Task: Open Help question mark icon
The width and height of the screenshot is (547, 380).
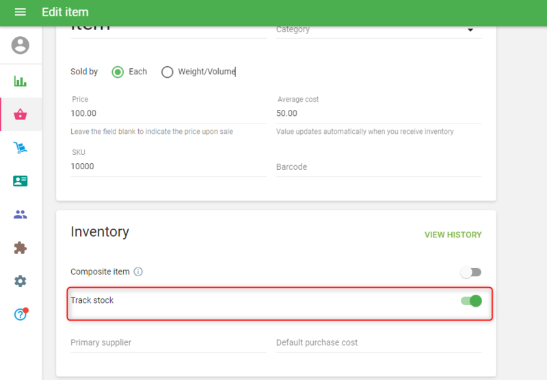Action: pyautogui.click(x=21, y=315)
